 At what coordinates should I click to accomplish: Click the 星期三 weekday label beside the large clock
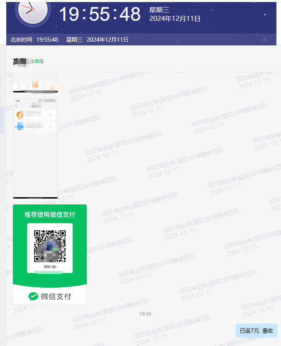tap(159, 10)
